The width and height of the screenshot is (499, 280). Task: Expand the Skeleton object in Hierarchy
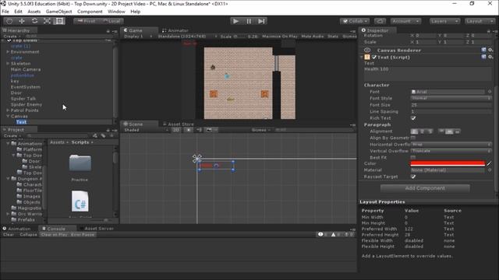(x=8, y=64)
